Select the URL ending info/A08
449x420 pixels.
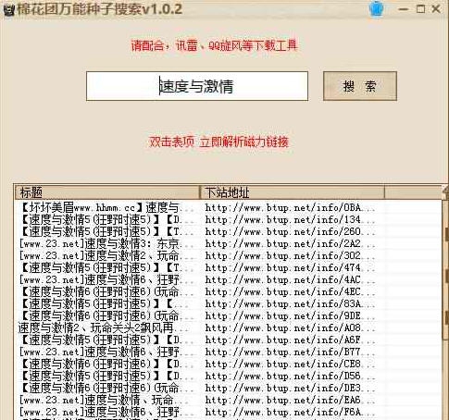[x=290, y=327]
